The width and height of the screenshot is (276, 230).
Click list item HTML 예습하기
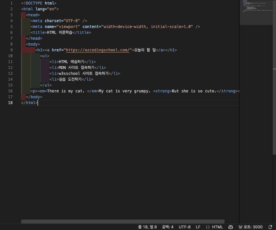tap(71, 62)
